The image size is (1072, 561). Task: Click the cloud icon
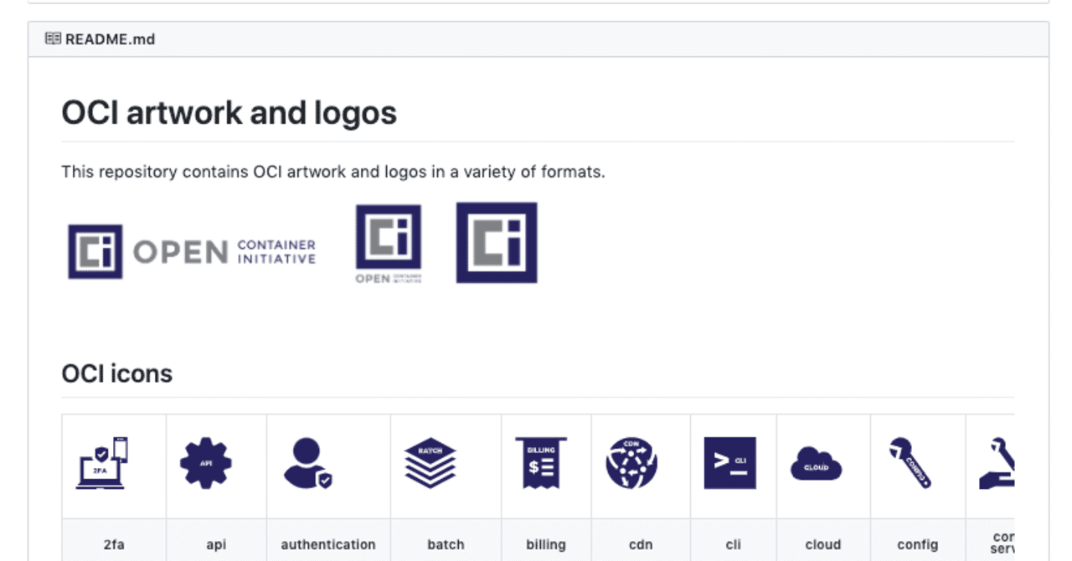(816, 463)
